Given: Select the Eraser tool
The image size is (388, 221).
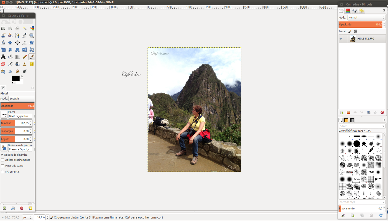Looking at the screenshot, I should [3, 64].
